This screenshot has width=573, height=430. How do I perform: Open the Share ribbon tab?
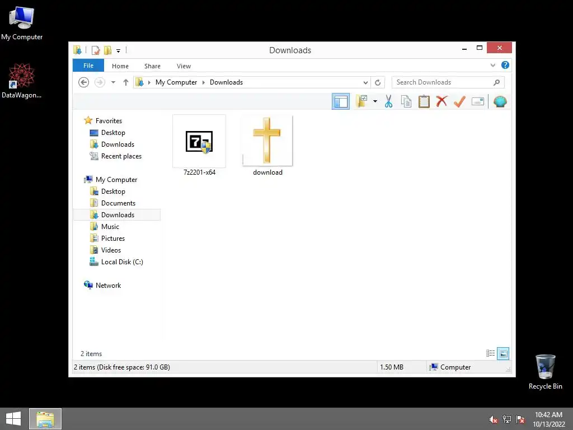[152, 66]
